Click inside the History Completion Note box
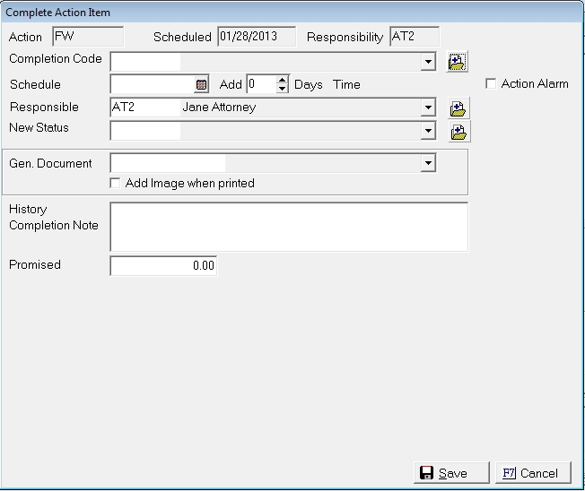 288,227
